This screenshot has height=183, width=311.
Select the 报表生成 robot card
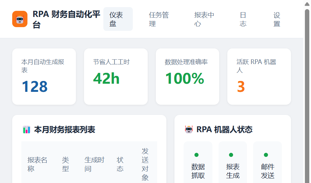pos(233,162)
